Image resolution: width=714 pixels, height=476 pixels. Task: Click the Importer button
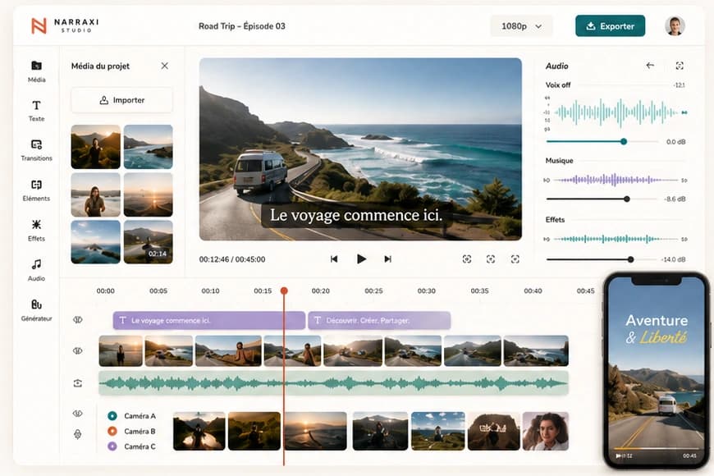point(121,100)
